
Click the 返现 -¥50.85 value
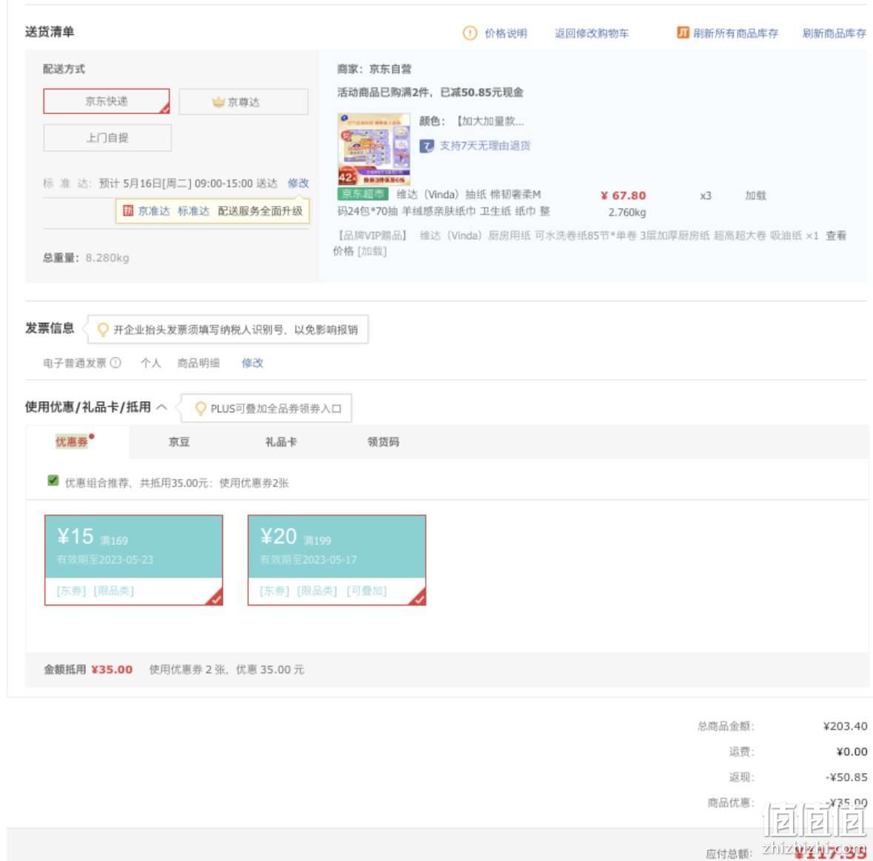click(846, 777)
